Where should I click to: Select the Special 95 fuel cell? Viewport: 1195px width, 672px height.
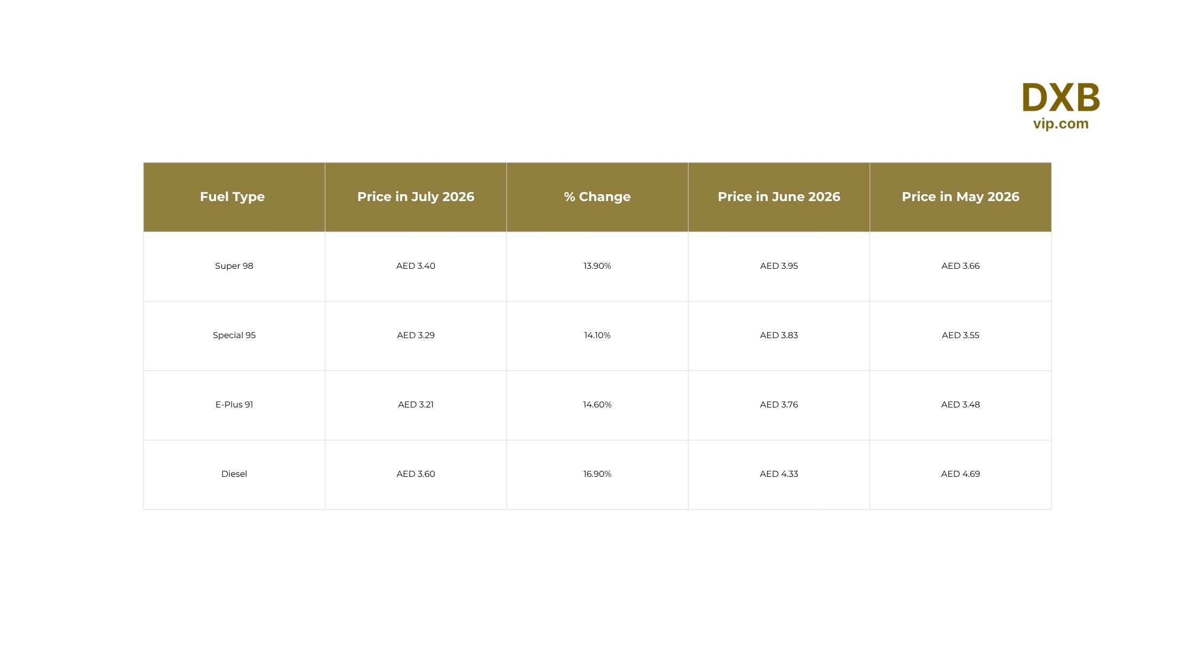234,335
